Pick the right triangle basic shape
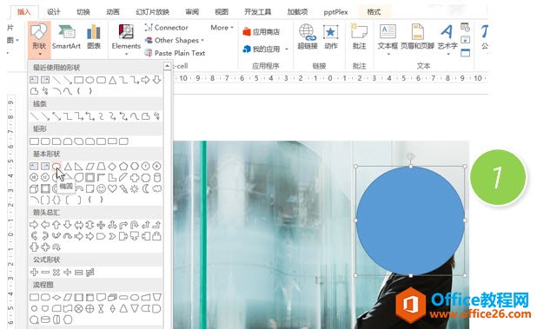The image size is (537, 329). (79, 166)
